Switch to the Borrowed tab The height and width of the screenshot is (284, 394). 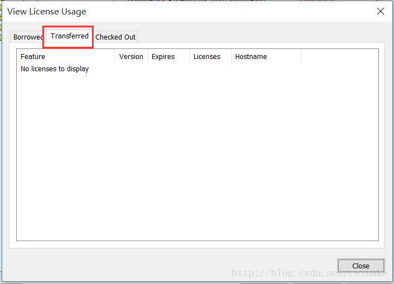[x=27, y=37]
